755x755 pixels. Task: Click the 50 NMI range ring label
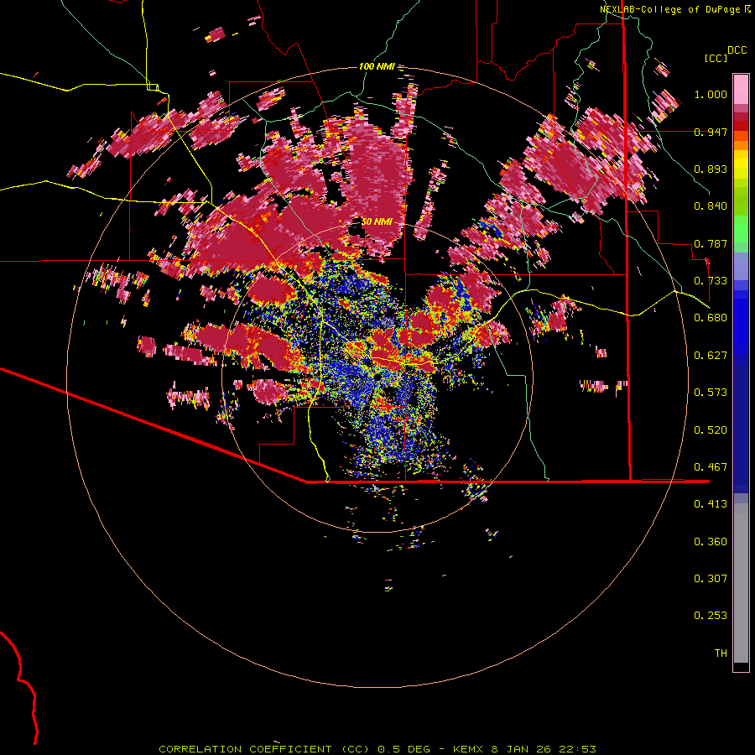coord(377,222)
